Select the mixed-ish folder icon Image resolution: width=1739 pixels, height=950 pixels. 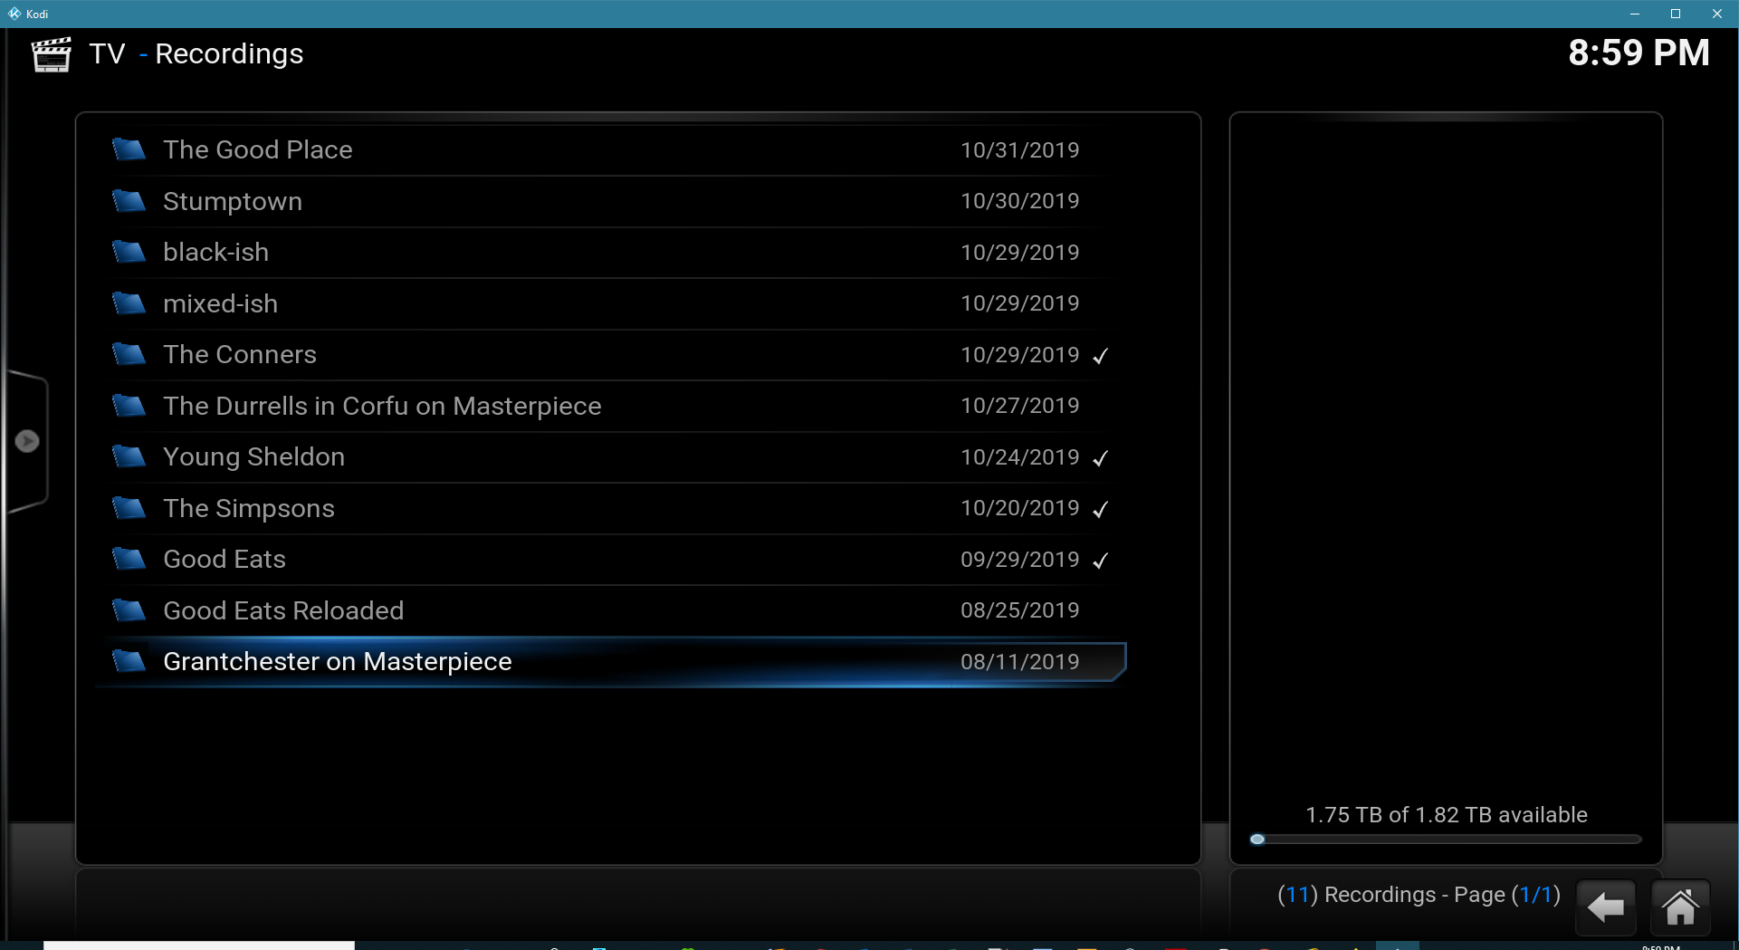(129, 303)
